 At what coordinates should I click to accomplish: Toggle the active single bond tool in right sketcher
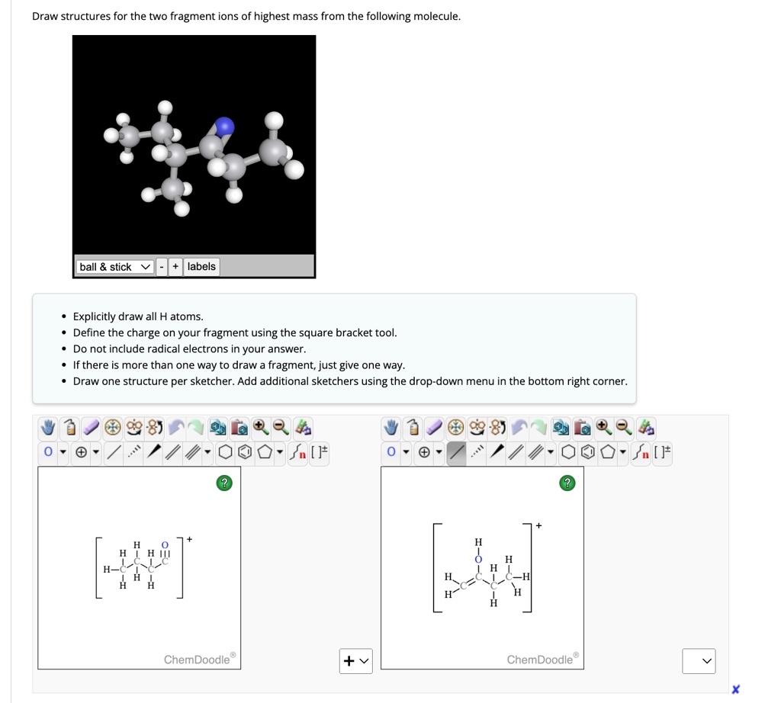point(457,452)
